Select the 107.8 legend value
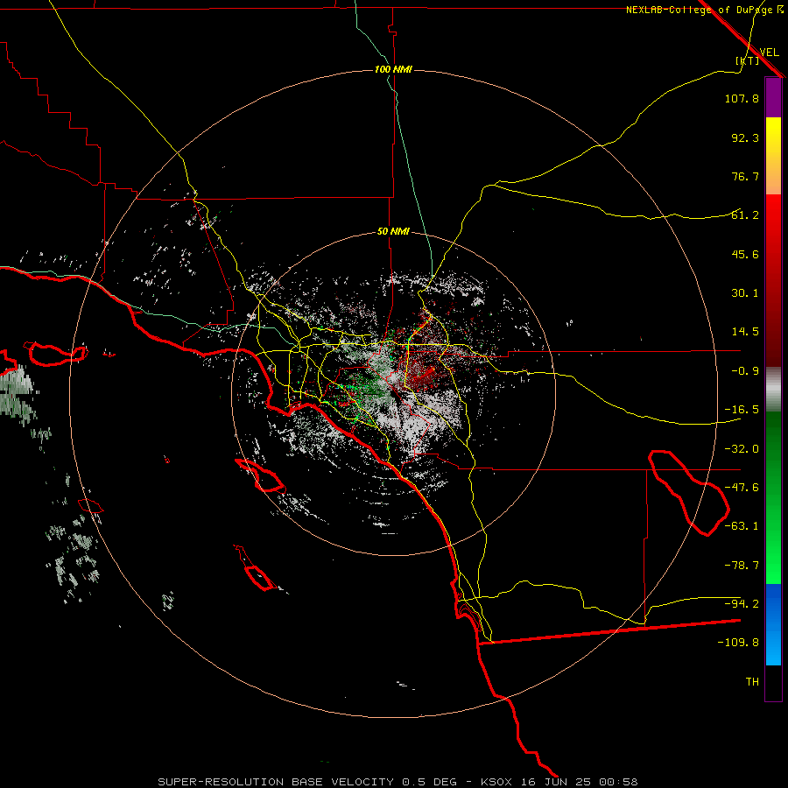Viewport: 788px width, 788px height. 742,98
